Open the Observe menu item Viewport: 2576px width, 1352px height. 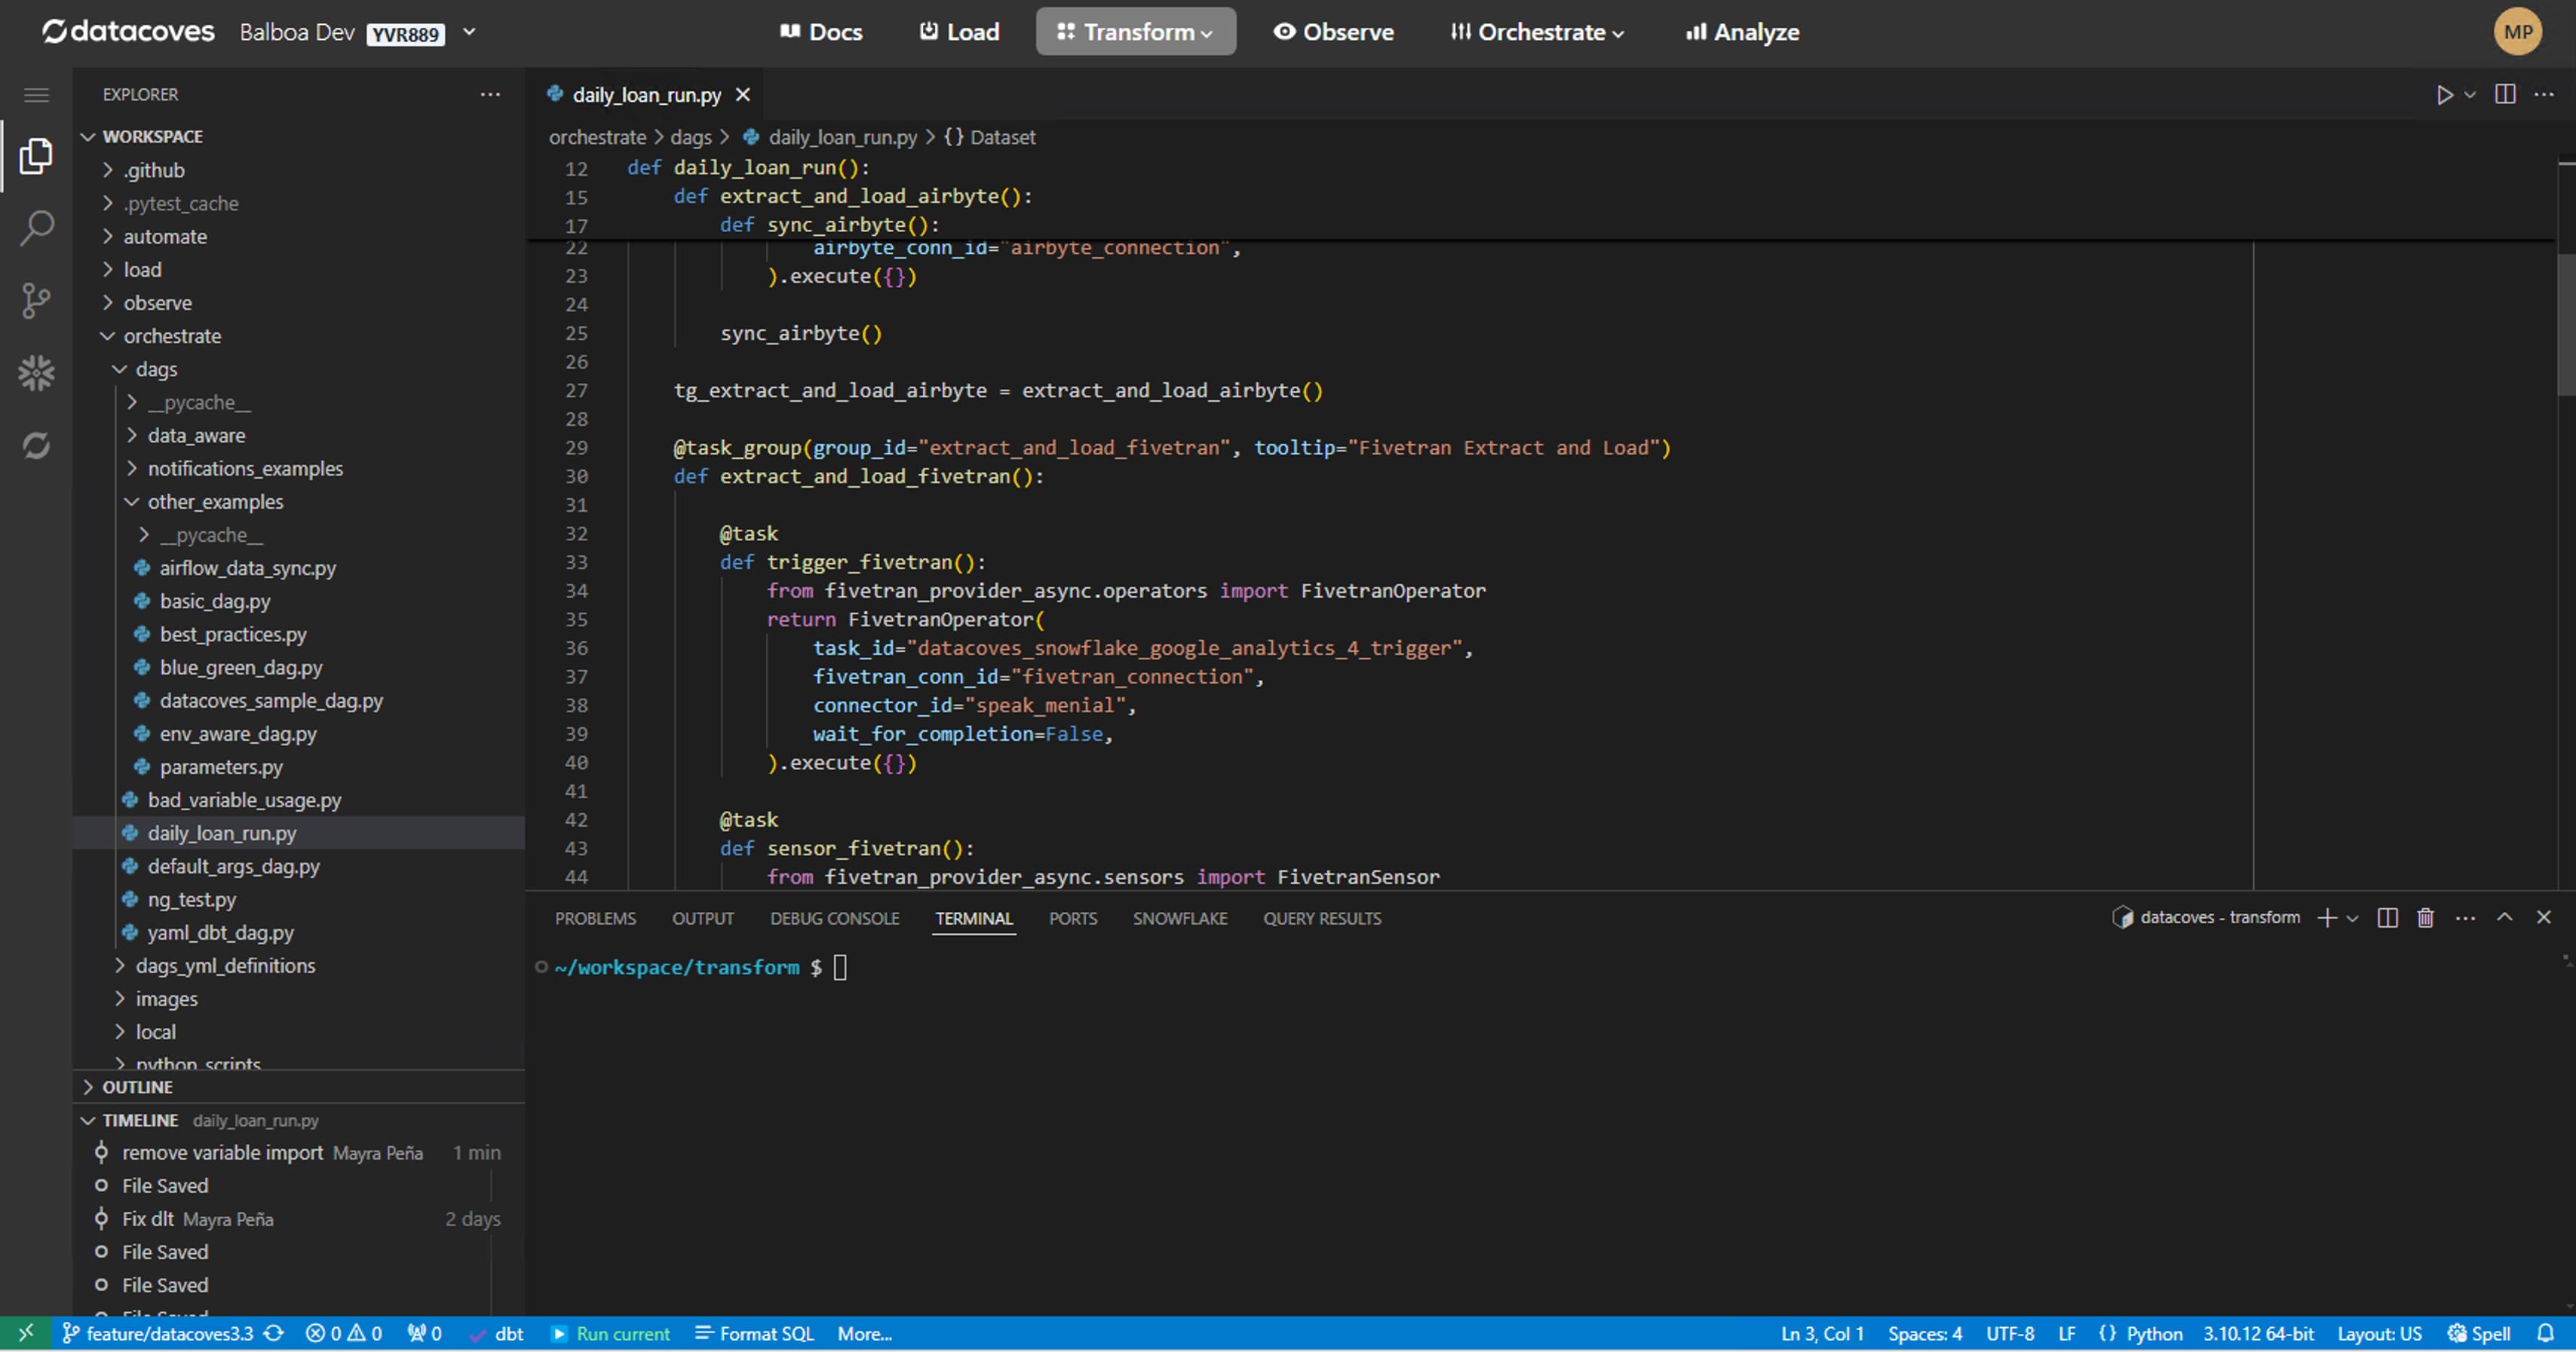click(x=1333, y=32)
